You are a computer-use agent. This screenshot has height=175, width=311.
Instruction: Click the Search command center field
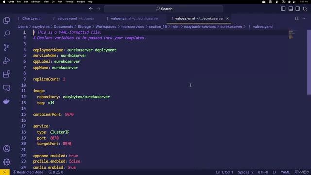point(163,9)
